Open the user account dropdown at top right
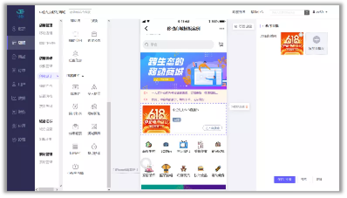The image size is (347, 198). click(320, 12)
